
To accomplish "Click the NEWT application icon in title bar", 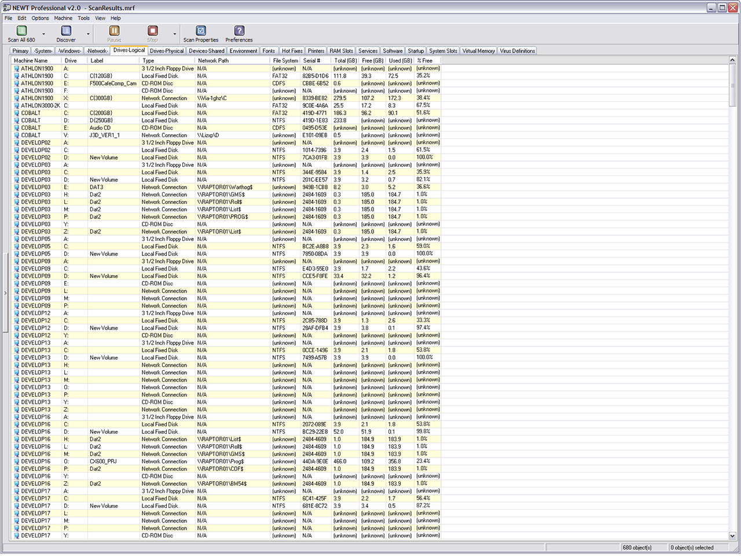I will coord(6,8).
